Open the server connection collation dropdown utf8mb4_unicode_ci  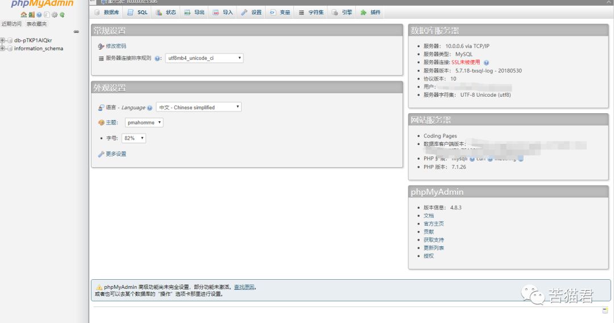pos(204,58)
